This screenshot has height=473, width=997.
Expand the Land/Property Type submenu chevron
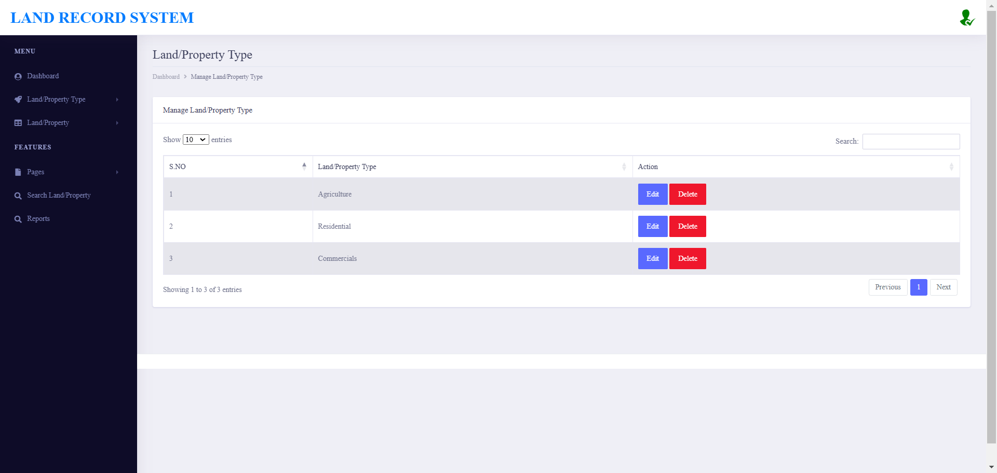pyautogui.click(x=117, y=99)
